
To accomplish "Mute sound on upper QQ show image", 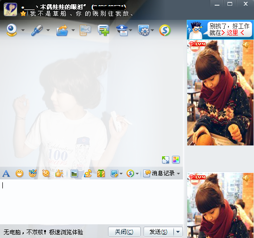I will pos(246,45).
